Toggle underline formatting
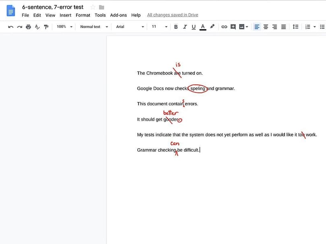Image resolution: width=326 pixels, height=244 pixels. 194,27
